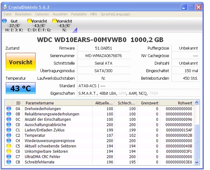Click the yellow warning icon for C5 row
Viewport: 210px width, 170px height.
(9, 146)
